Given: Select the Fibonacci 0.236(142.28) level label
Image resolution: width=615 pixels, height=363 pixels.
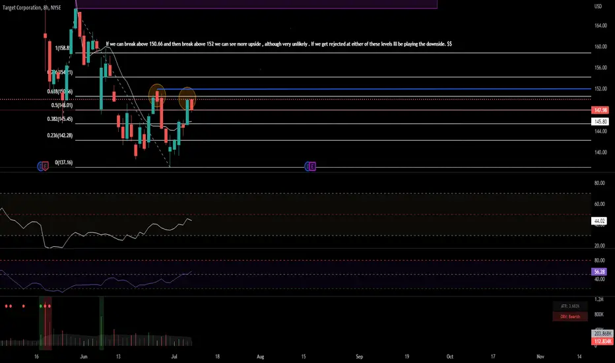Looking at the screenshot, I should [x=59, y=135].
